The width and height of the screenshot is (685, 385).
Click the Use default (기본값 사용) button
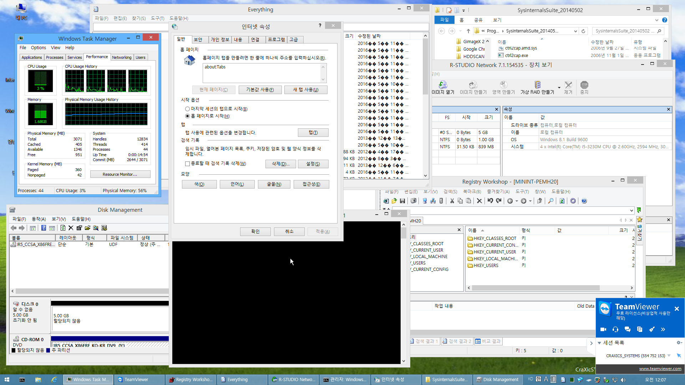point(260,90)
